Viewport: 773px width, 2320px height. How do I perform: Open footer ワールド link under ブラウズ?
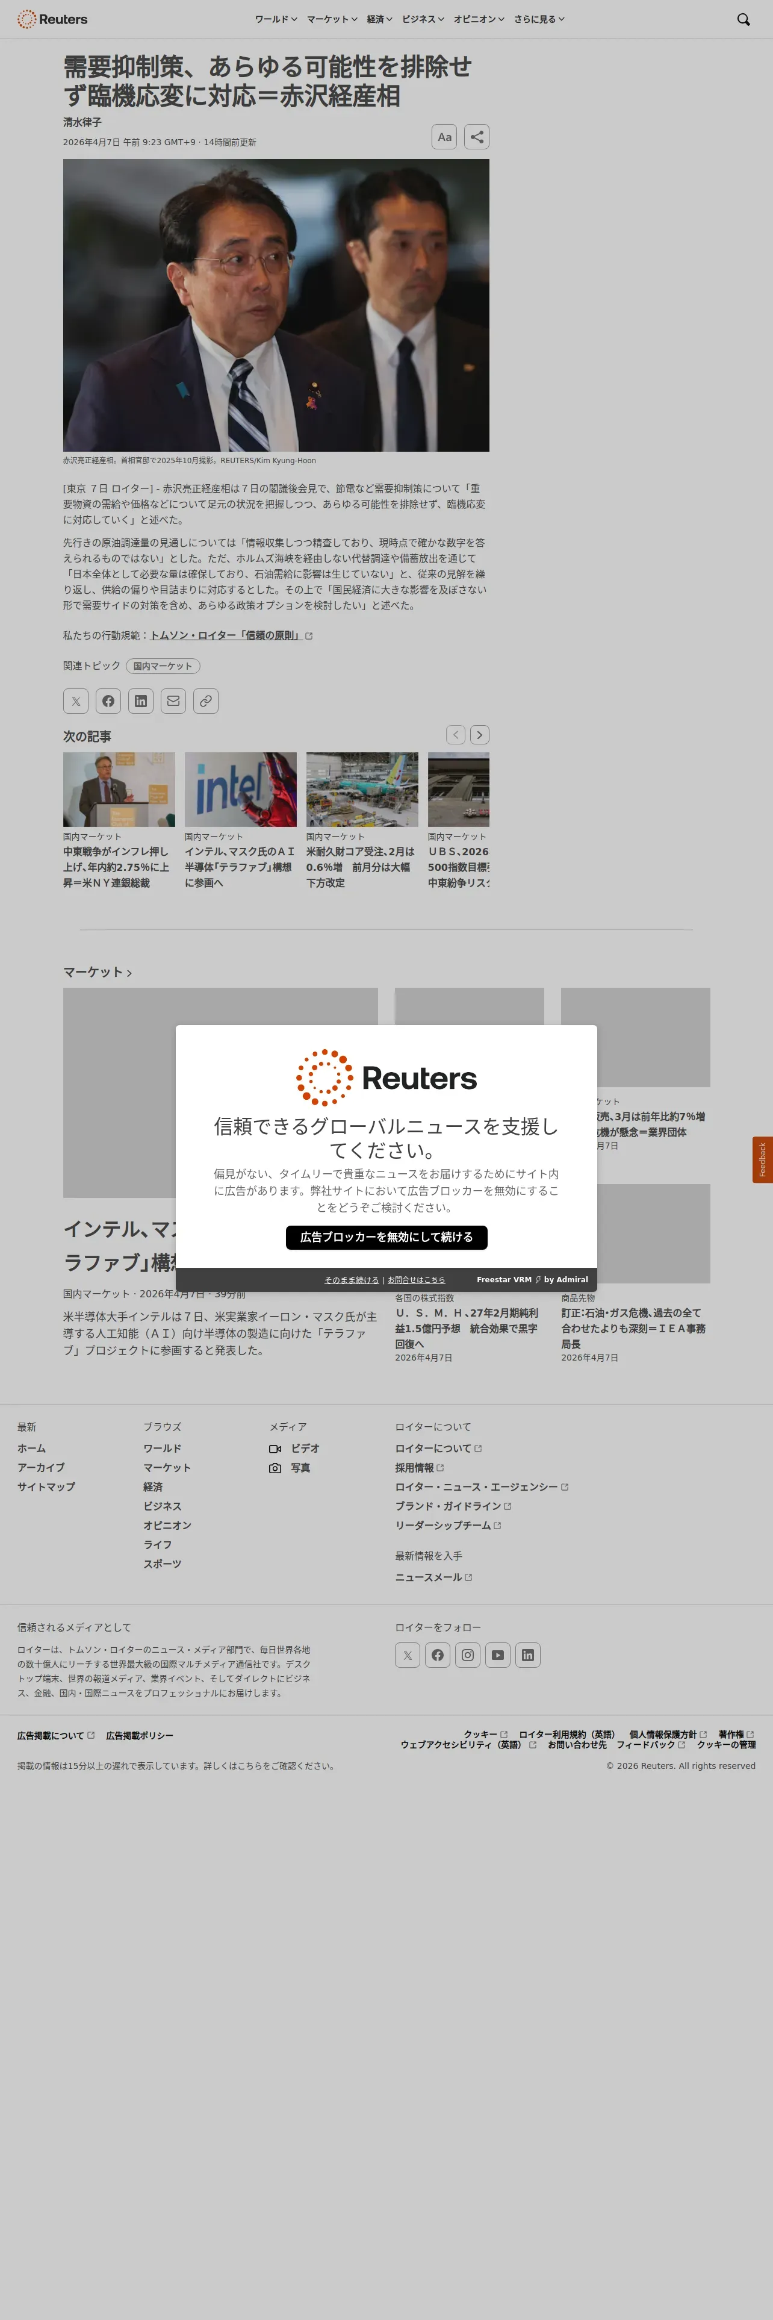pos(162,1448)
